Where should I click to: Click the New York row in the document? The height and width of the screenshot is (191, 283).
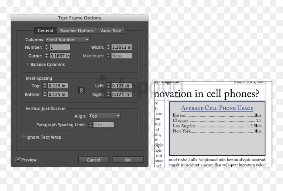[x=217, y=131]
